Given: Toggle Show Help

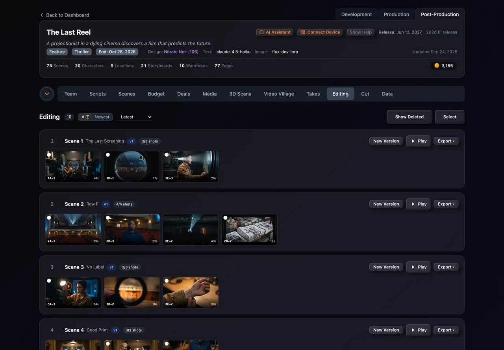Looking at the screenshot, I should tap(361, 32).
